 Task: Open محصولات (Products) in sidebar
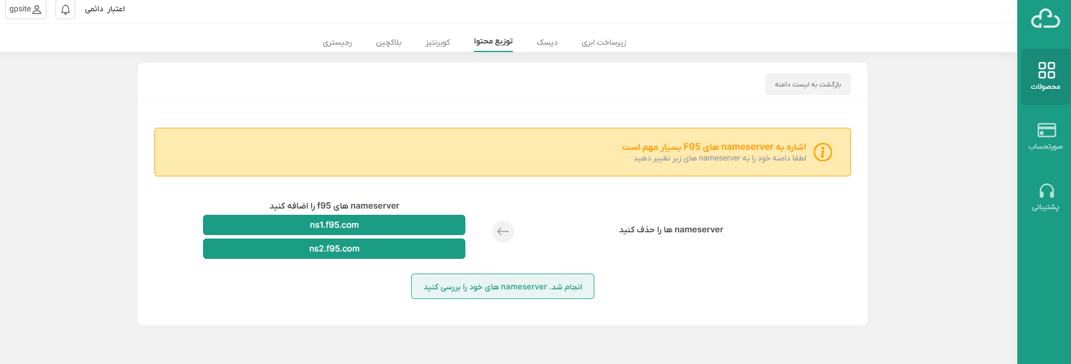pyautogui.click(x=1046, y=76)
